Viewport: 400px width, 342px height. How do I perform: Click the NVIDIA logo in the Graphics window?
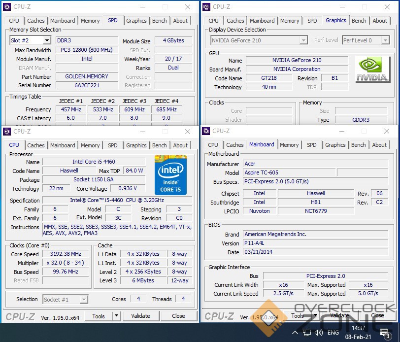click(373, 69)
